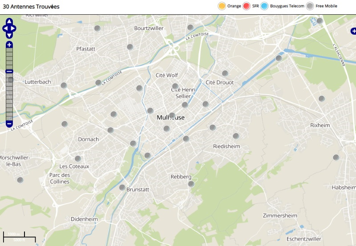356x246 pixels.
Task: Click the zoom bar below the handle
Action: pos(9,97)
